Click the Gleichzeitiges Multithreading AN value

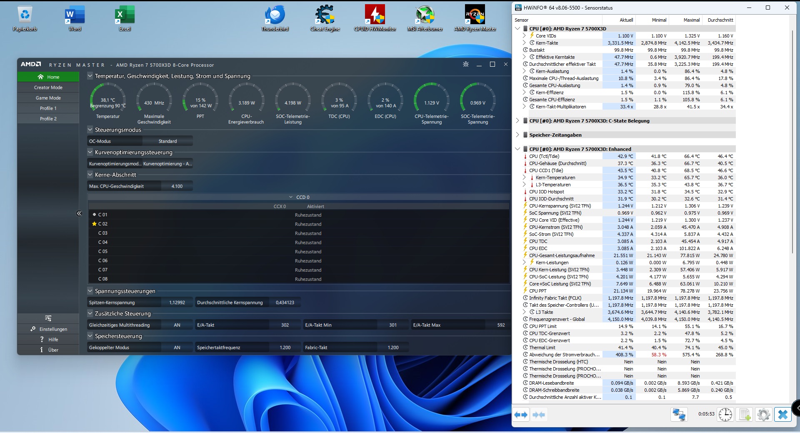pos(177,325)
